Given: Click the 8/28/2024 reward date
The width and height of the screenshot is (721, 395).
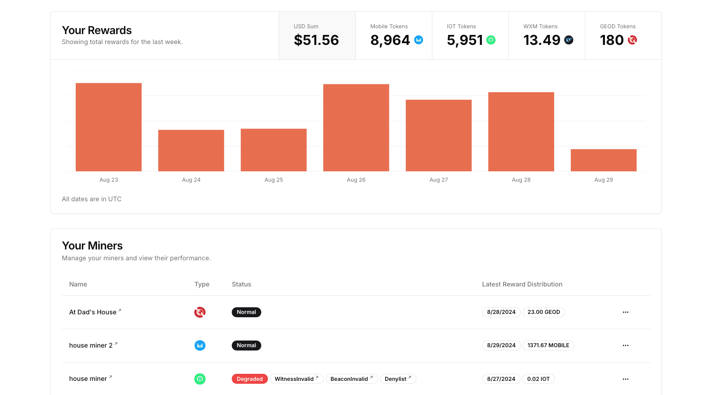Looking at the screenshot, I should [501, 312].
